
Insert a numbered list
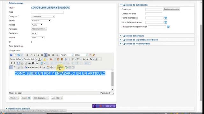click(73, 59)
